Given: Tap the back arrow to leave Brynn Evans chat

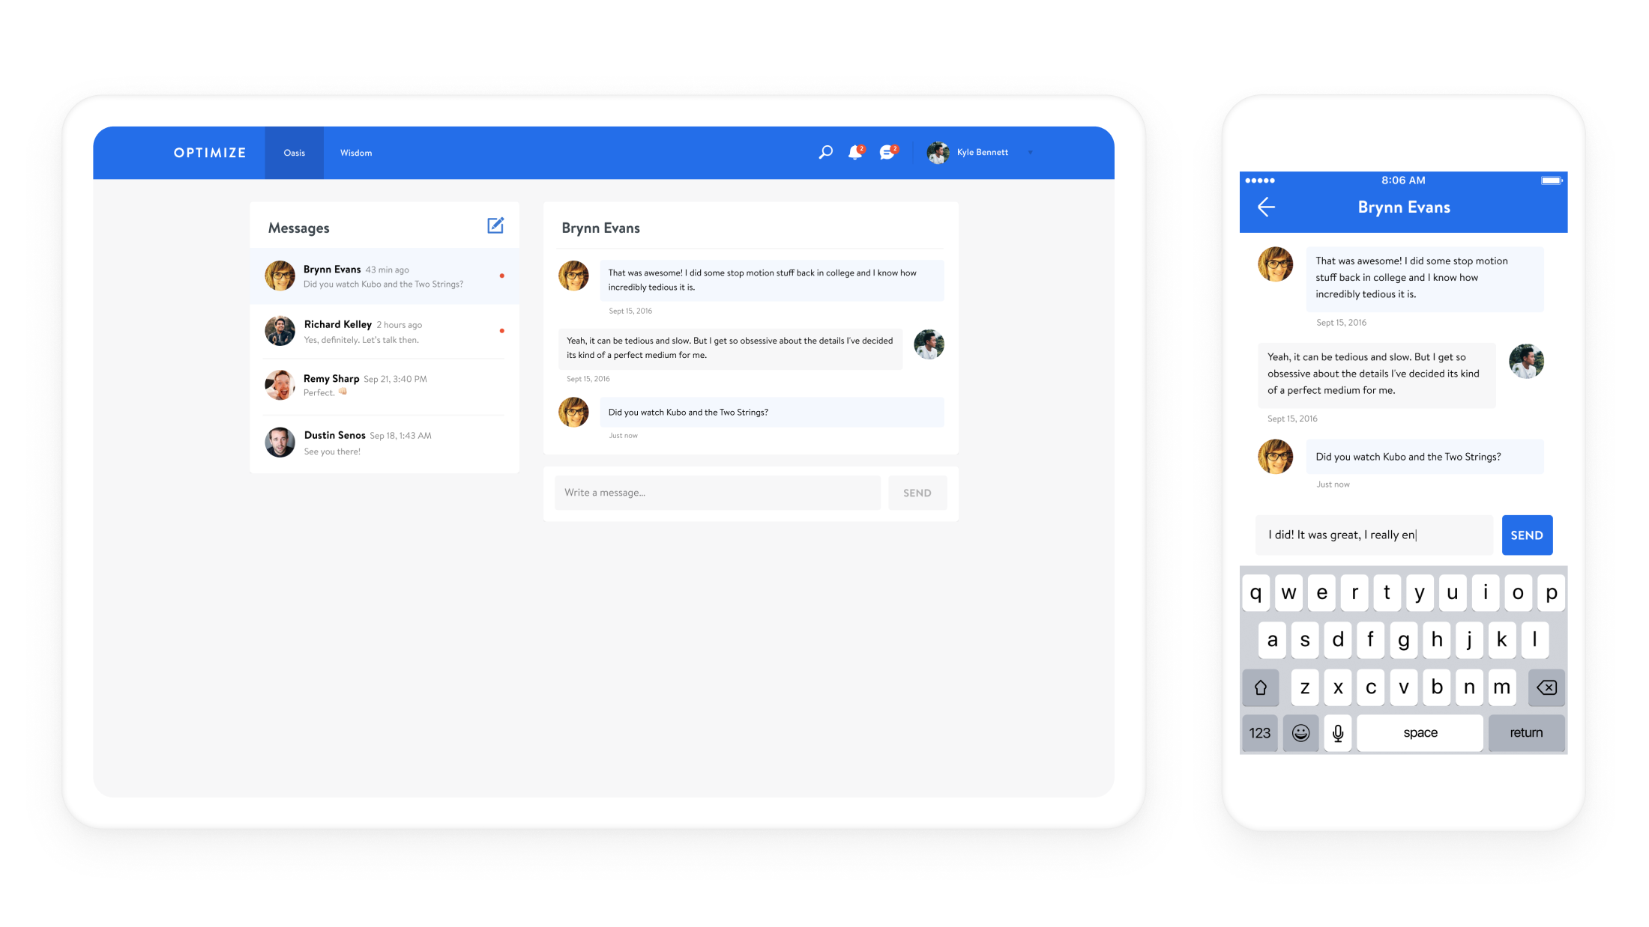Looking at the screenshot, I should (1266, 207).
